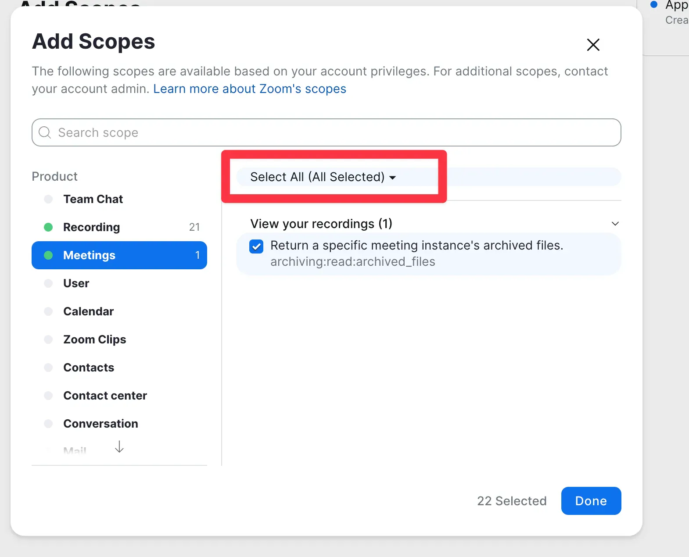Open Learn more about Zoom's scopes link
Viewport: 689px width, 557px height.
250,89
